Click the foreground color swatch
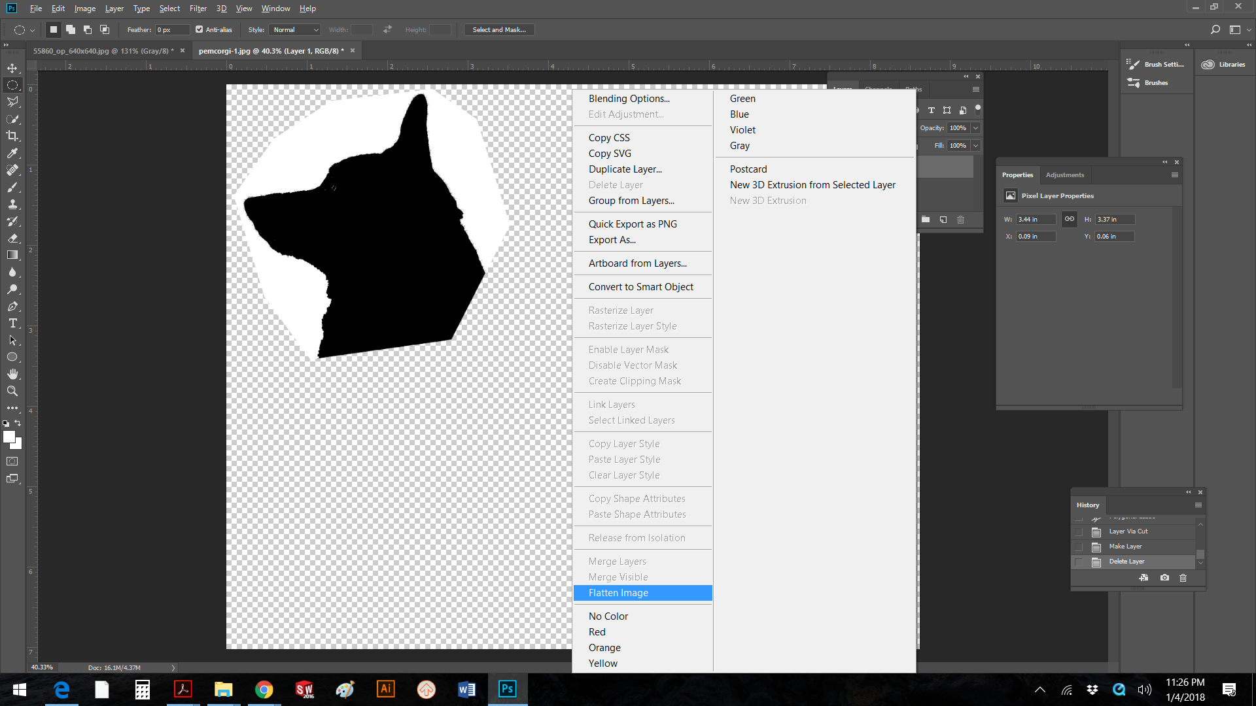 (9, 437)
